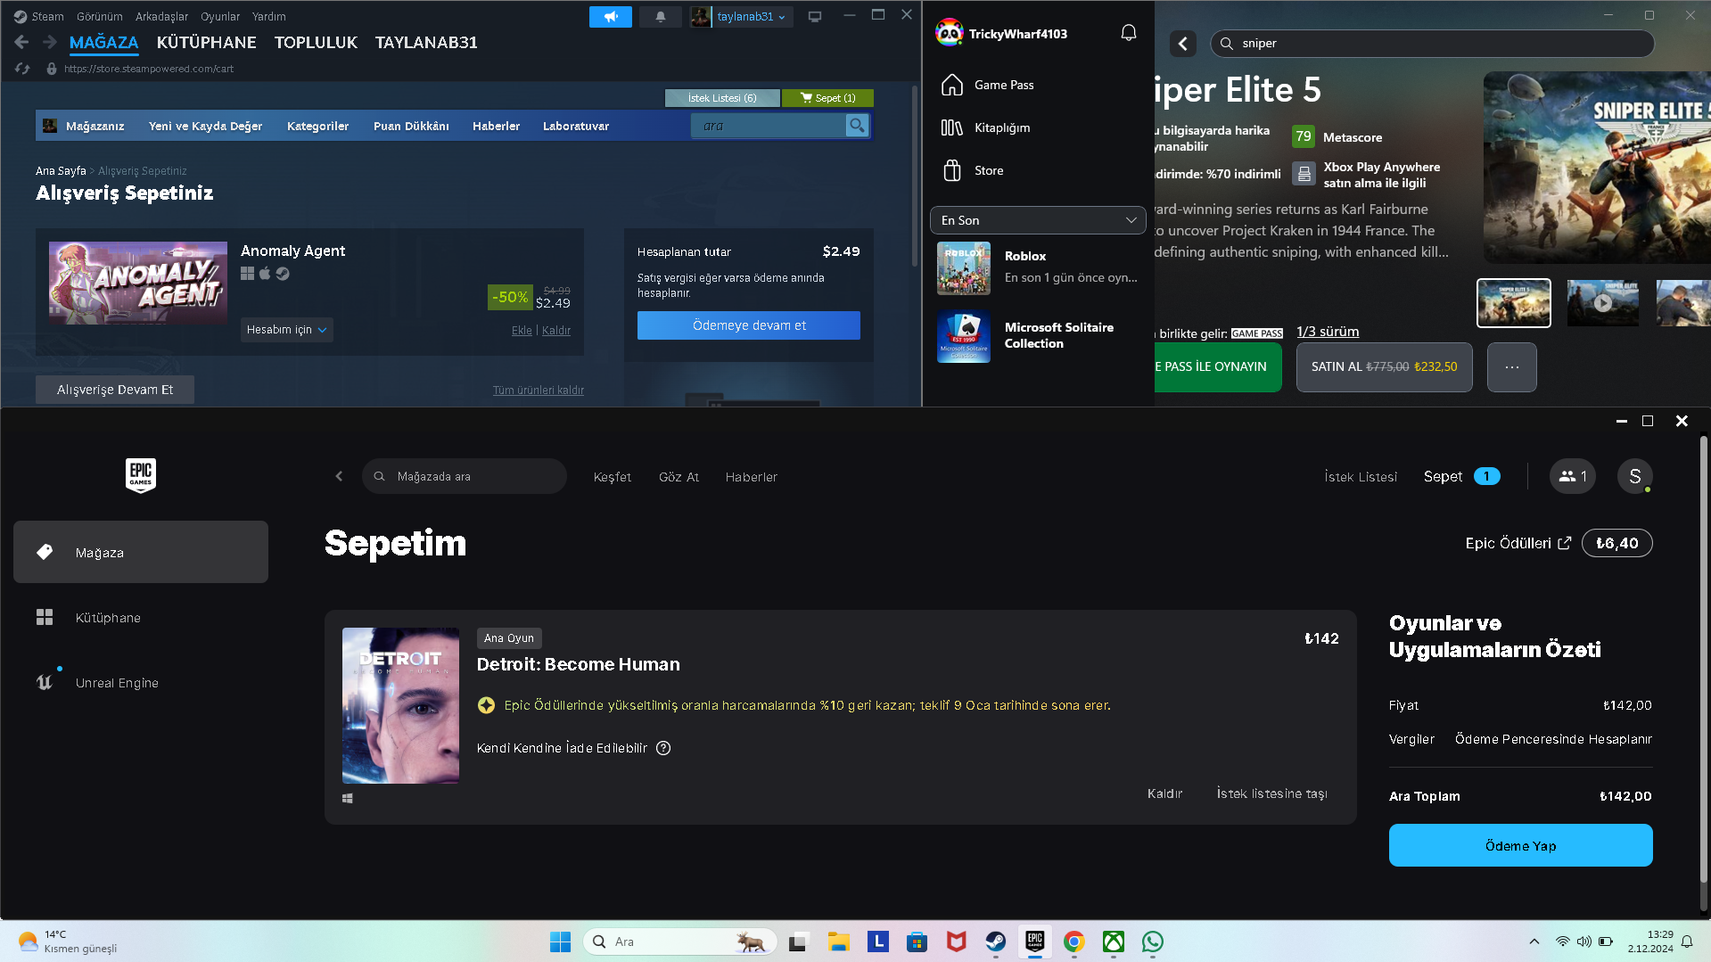Select first Sniper Elite 5 screenshot thumbnail

pos(1514,303)
